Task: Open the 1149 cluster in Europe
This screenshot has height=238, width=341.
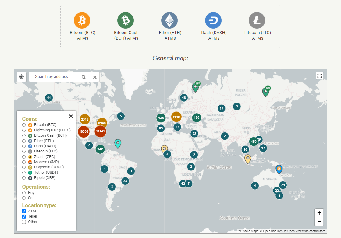Action: pyautogui.click(x=176, y=117)
